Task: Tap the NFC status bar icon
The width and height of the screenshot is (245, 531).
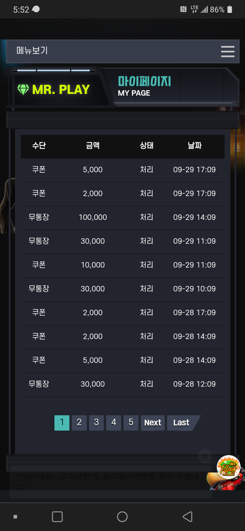Action: [183, 10]
